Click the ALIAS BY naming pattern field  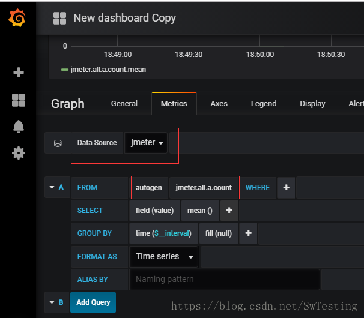[x=225, y=279]
